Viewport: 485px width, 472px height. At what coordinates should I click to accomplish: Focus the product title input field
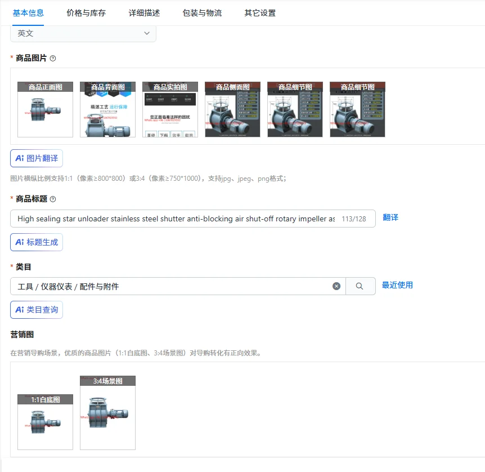(x=193, y=219)
